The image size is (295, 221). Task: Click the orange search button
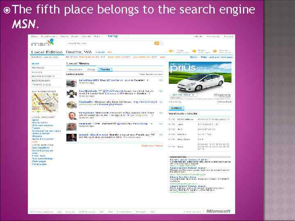(157, 43)
